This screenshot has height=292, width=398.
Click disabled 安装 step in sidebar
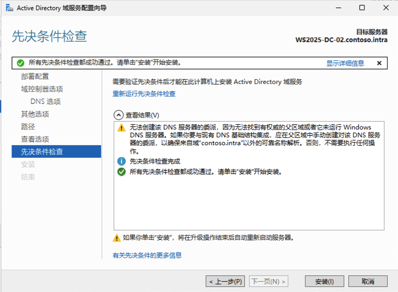tap(28, 164)
